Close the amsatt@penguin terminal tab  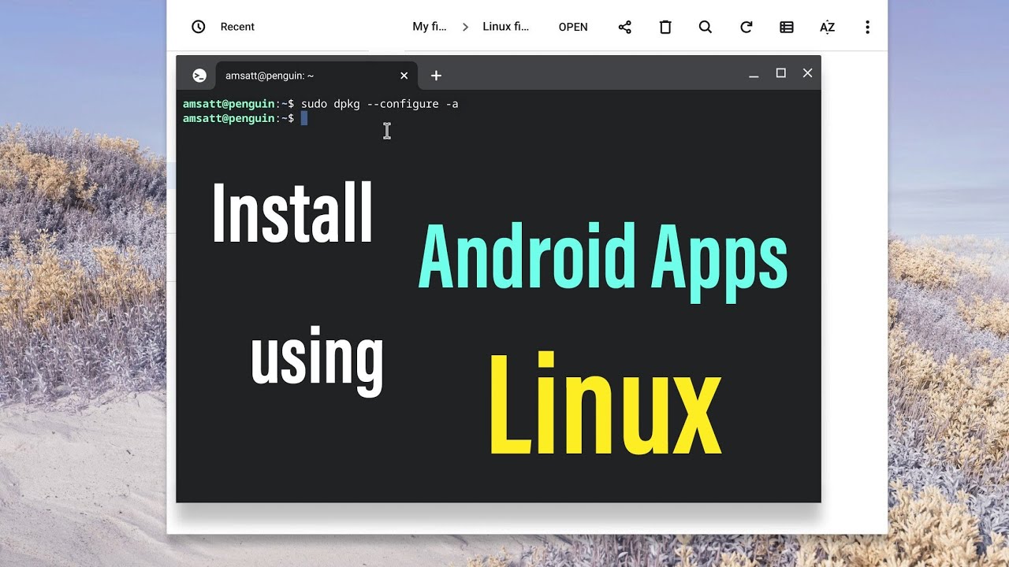(404, 76)
